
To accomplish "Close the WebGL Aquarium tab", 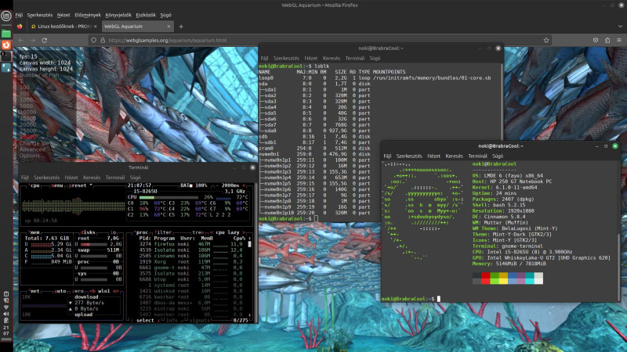I will [x=169, y=27].
